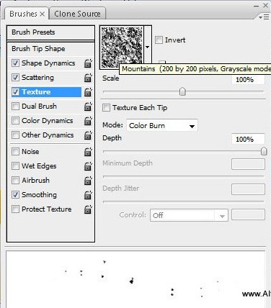Click the field beside Control dropdown

248,214
